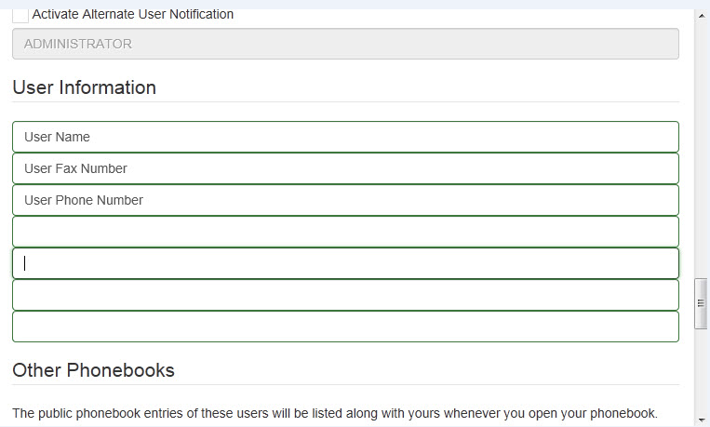Click the far right end of the ADMINISTRATOR field
Screen dimensions: 710x427
click(668, 44)
